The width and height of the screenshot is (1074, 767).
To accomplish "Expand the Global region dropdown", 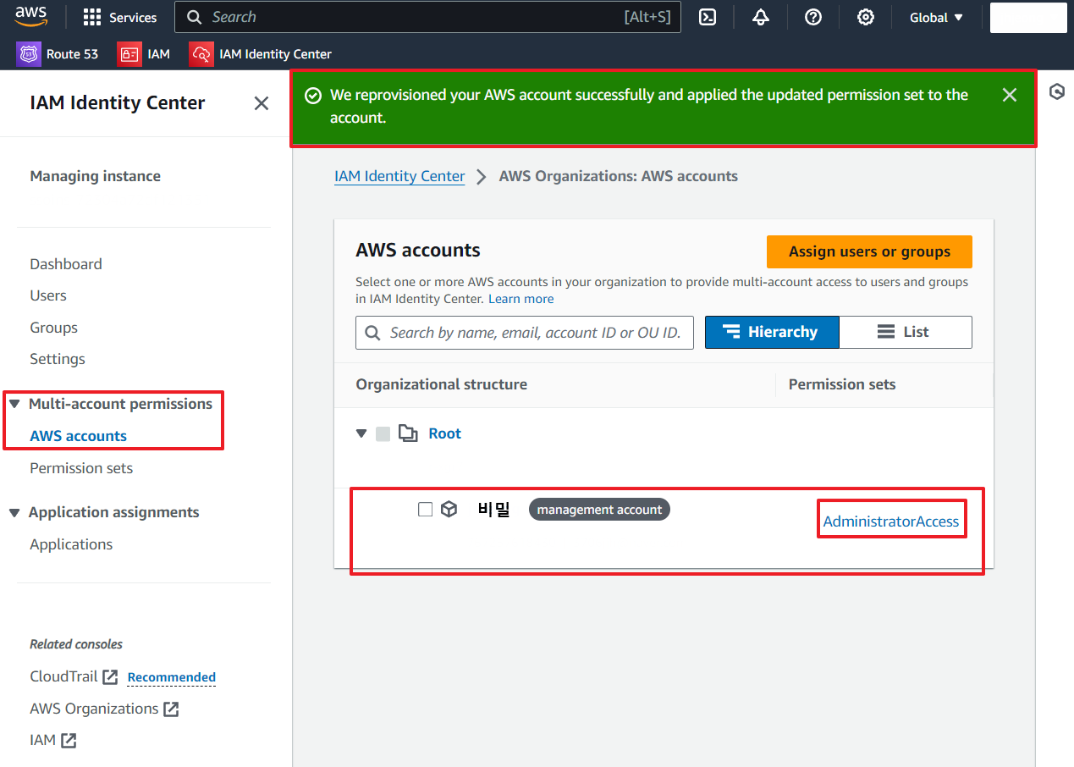I will 936,17.
